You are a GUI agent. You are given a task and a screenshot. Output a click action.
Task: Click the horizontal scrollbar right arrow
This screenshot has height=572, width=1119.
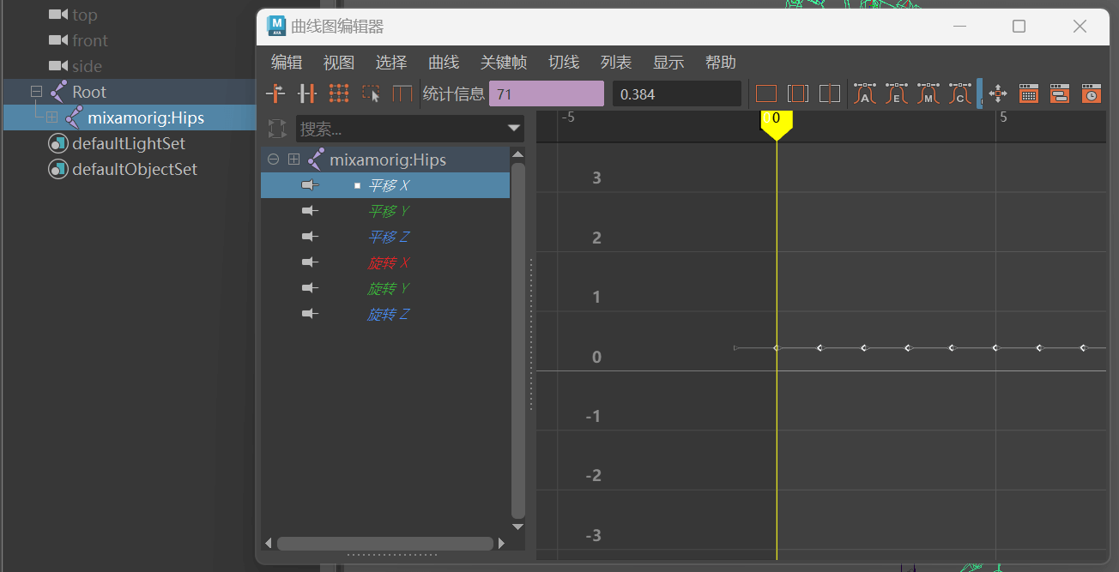[x=501, y=543]
